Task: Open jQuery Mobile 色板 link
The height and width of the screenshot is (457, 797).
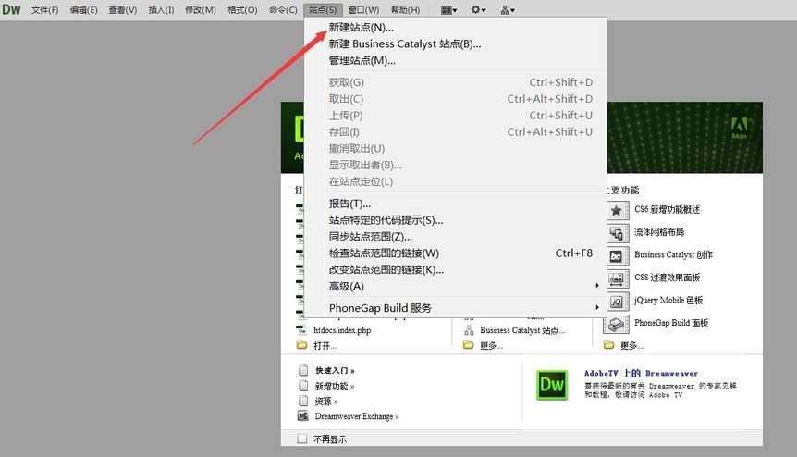Action: coord(668,300)
